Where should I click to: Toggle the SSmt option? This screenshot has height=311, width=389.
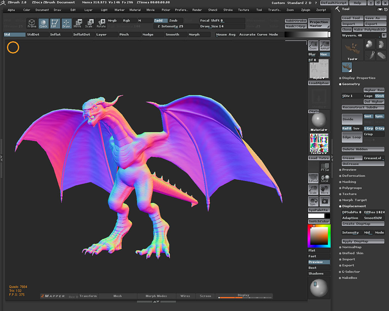pos(380,96)
